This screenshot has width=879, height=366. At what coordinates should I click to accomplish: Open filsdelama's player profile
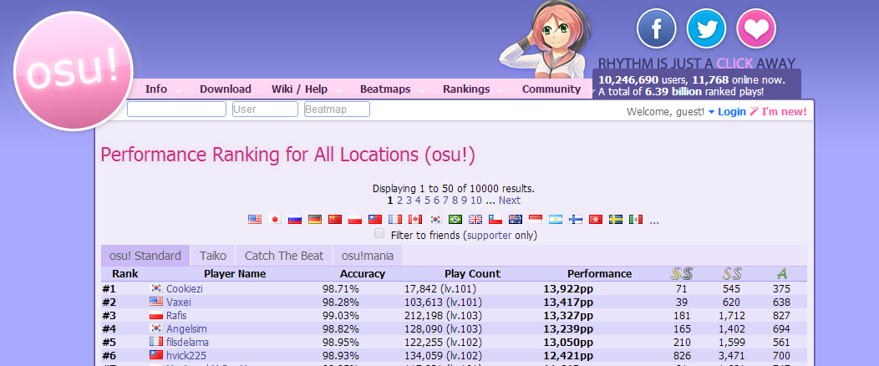pos(188,342)
